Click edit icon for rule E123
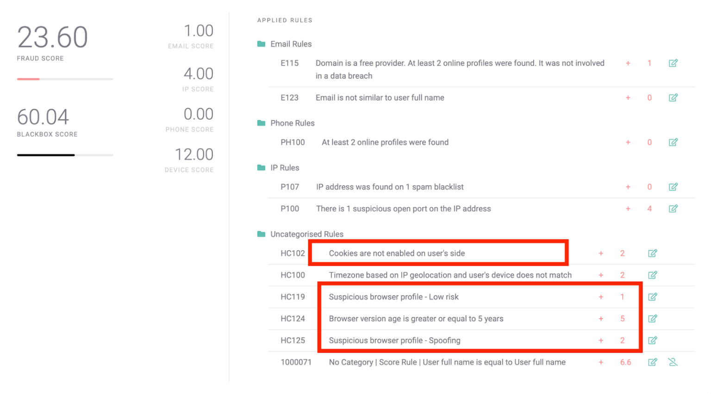The height and width of the screenshot is (394, 711). click(673, 98)
